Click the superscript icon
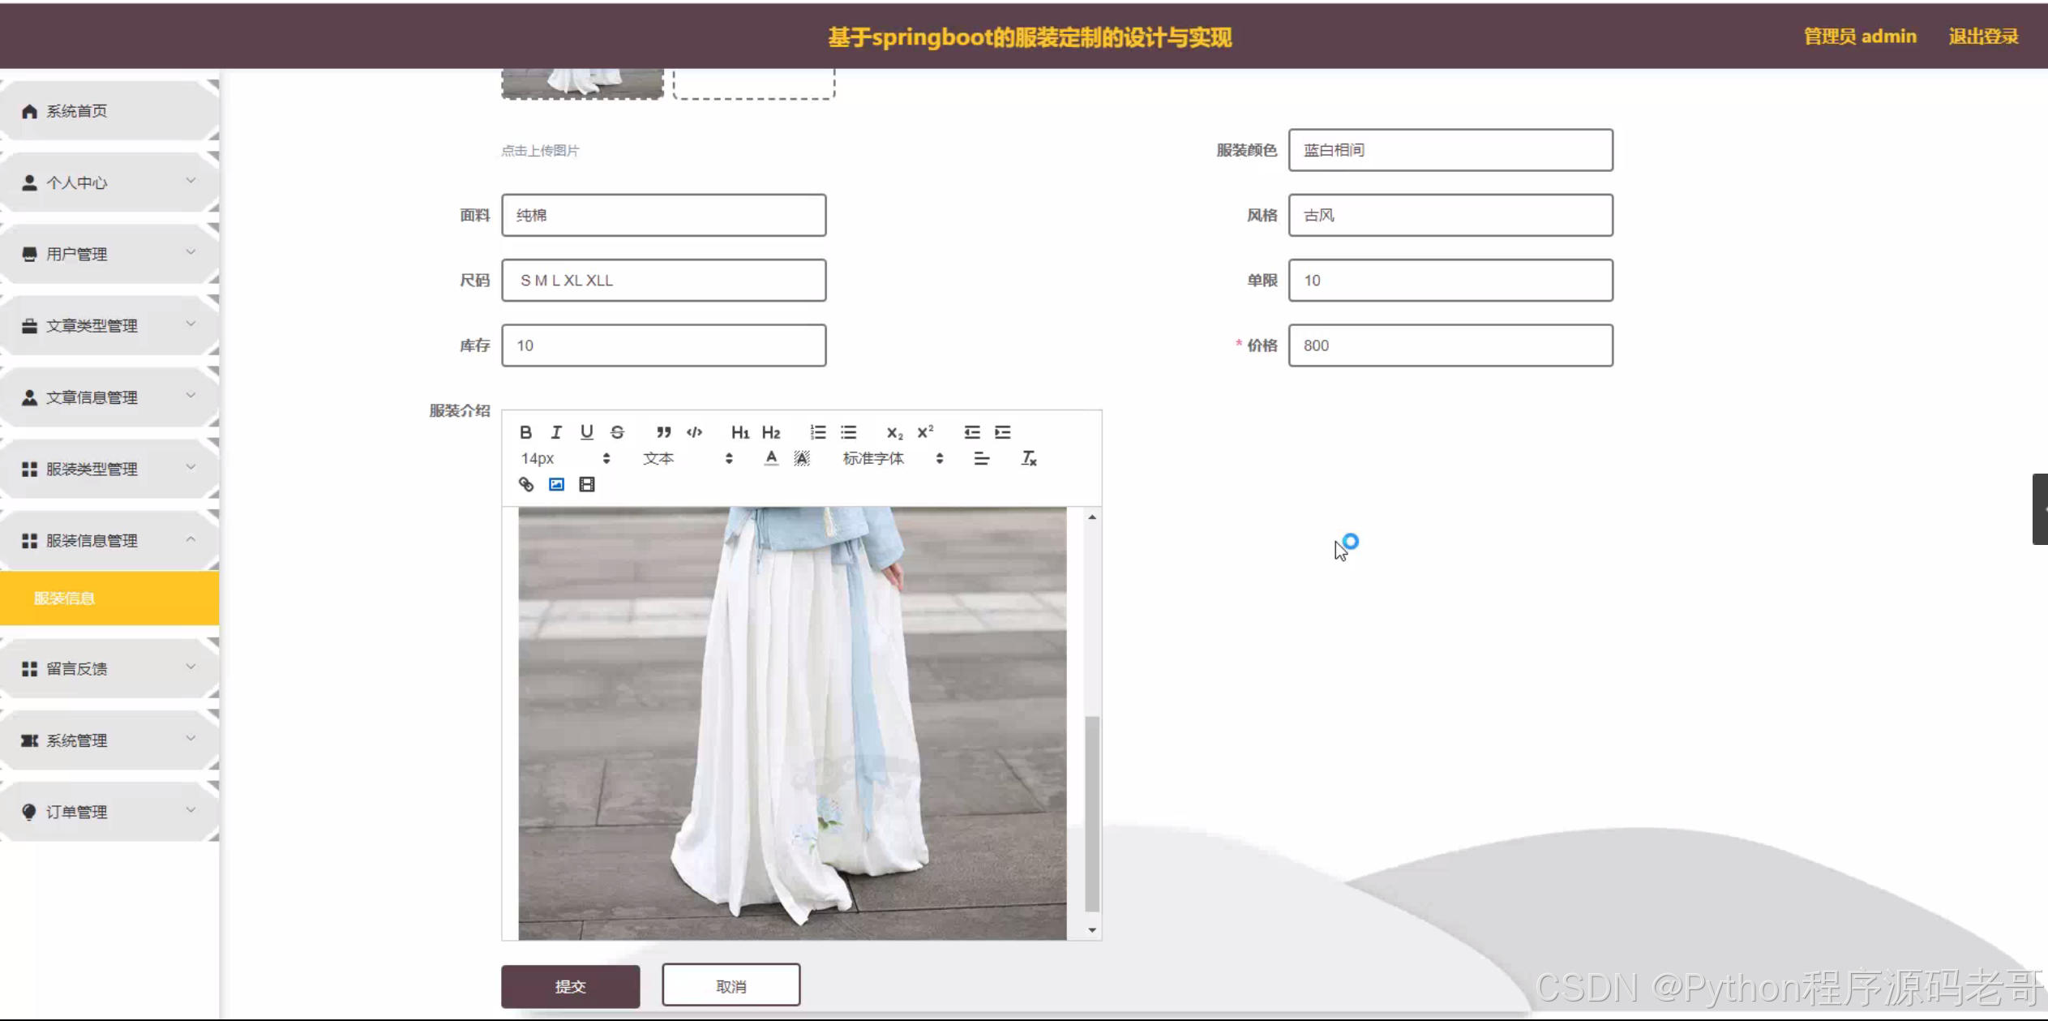This screenshot has height=1021, width=2048. 925,432
